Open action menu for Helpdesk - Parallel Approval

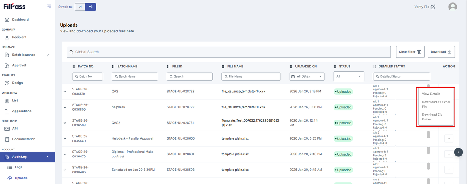coord(449,138)
